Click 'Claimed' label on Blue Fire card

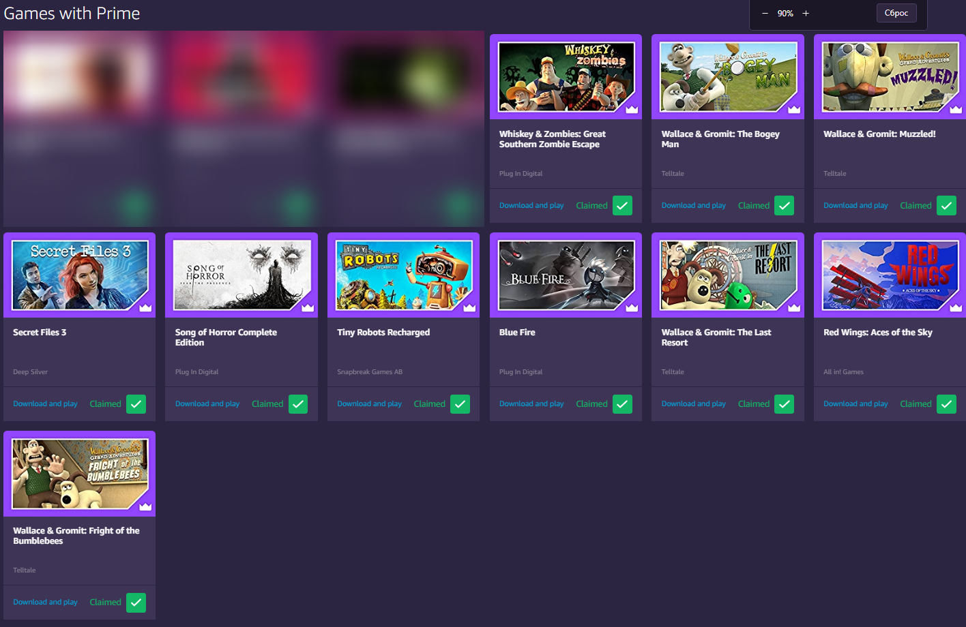[591, 404]
